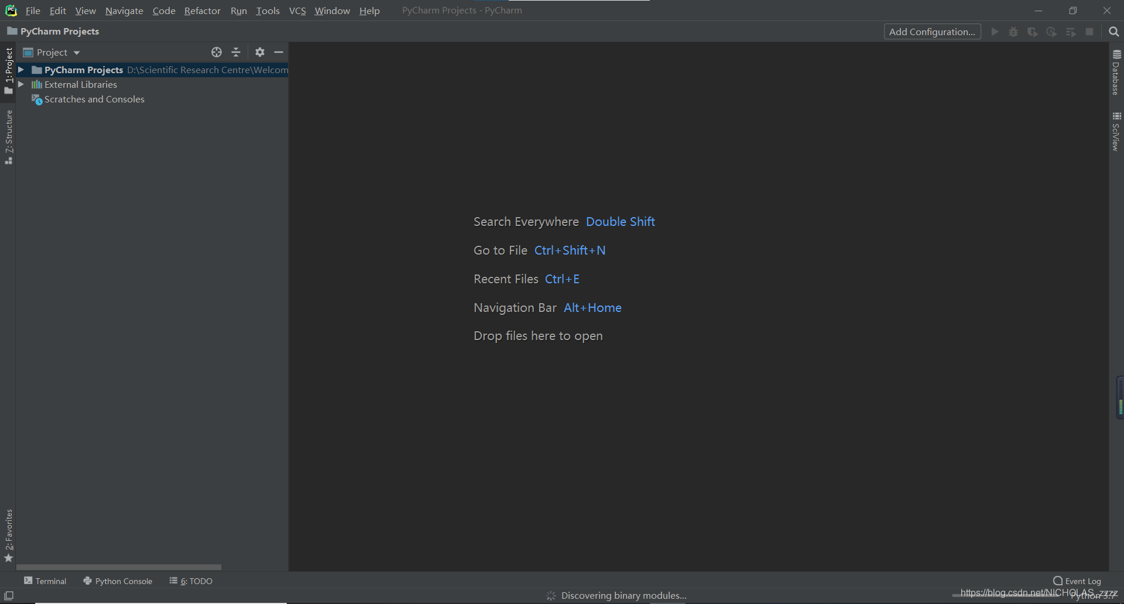Click the locate/scroll from source icon
The height and width of the screenshot is (604, 1124).
[x=217, y=52]
